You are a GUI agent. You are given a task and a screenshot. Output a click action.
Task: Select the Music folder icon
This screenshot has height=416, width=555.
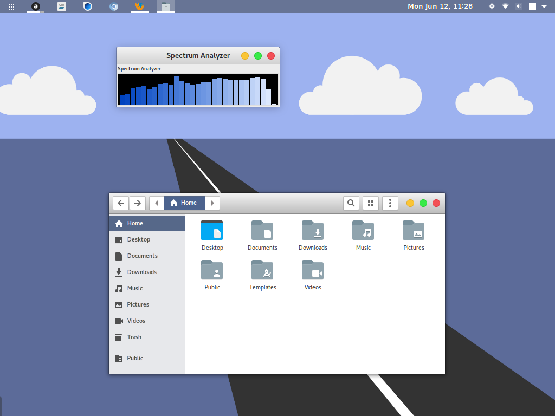pos(363,231)
